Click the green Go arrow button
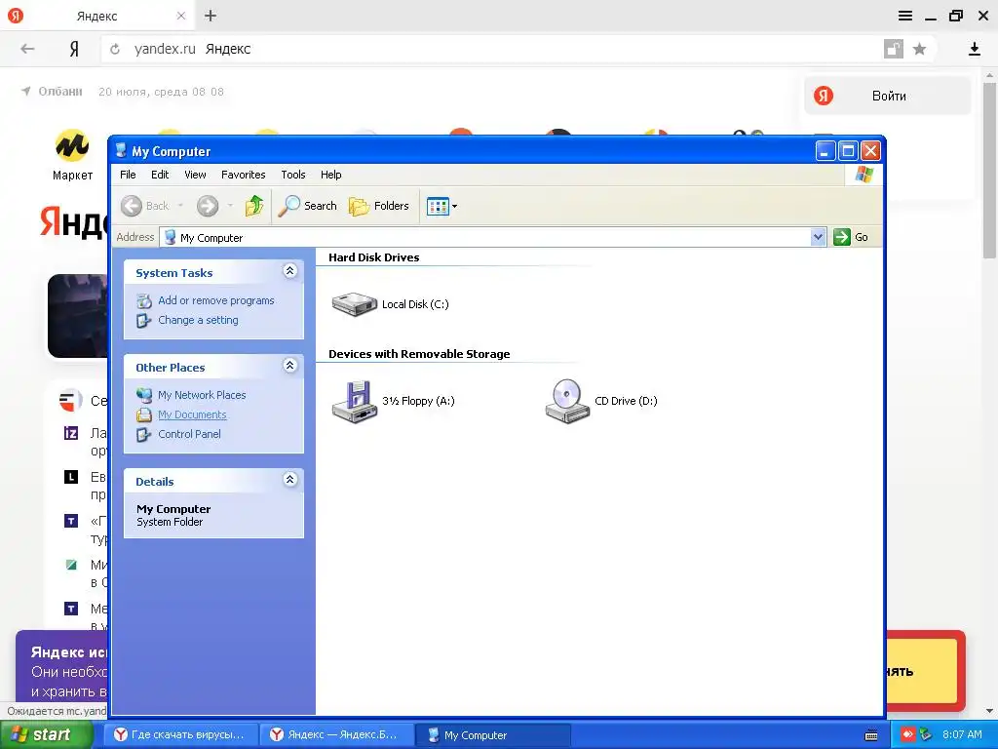 tap(841, 237)
